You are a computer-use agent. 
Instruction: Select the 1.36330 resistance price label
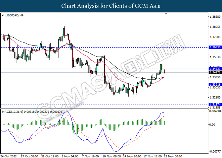(x=215, y=47)
